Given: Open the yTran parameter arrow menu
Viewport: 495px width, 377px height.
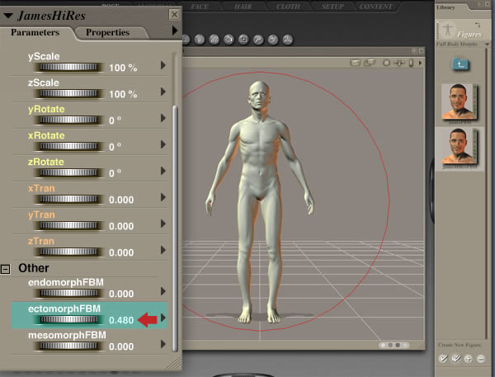Looking at the screenshot, I should point(163,224).
